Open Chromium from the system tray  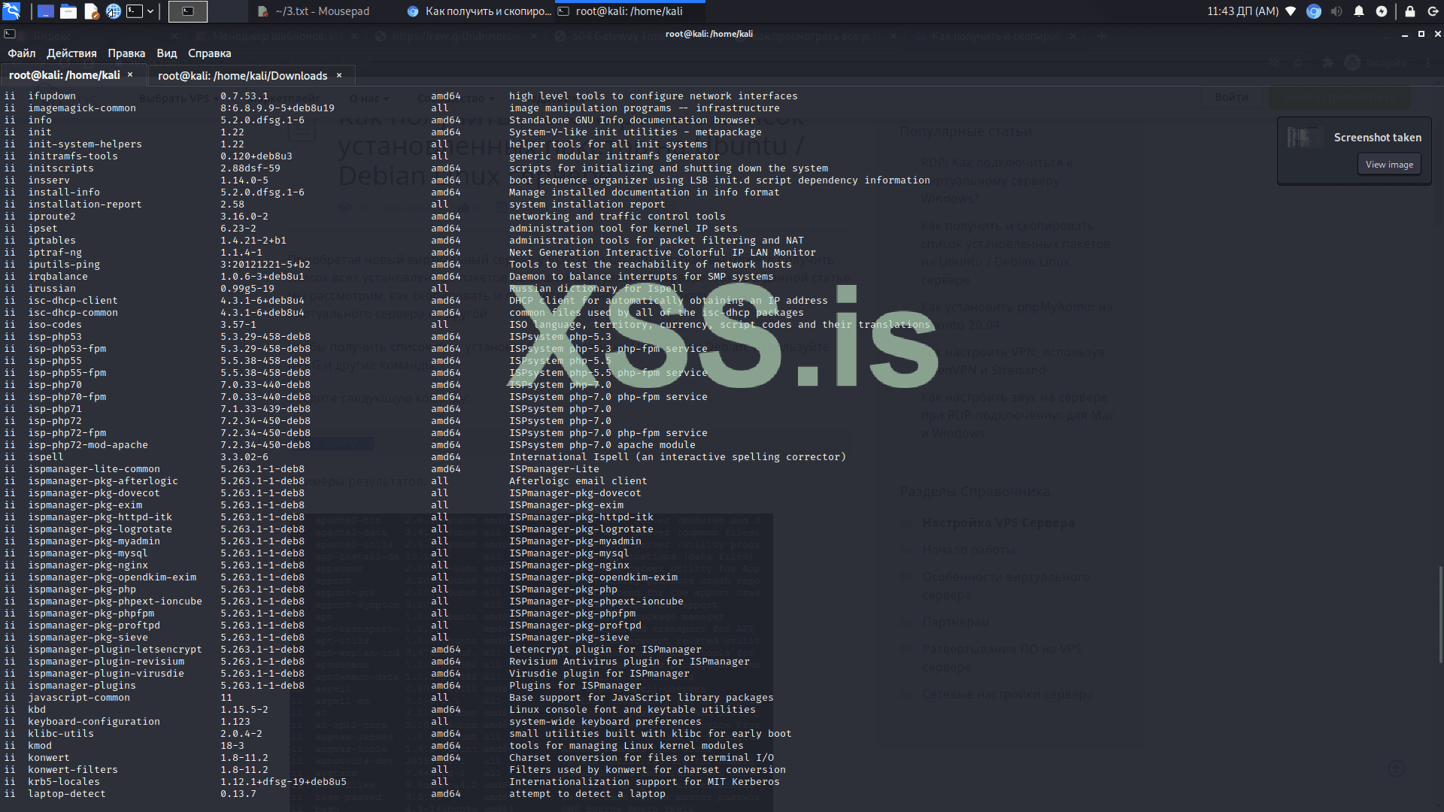click(1315, 11)
